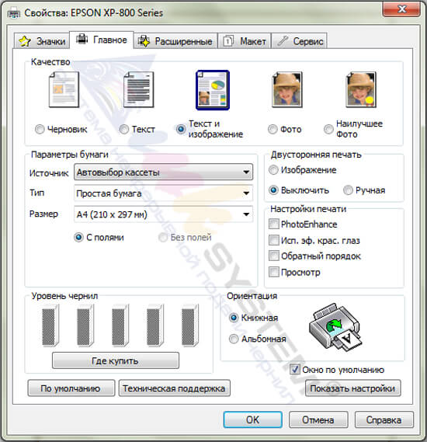Enable Обратный порядок checkbox

pyautogui.click(x=274, y=256)
